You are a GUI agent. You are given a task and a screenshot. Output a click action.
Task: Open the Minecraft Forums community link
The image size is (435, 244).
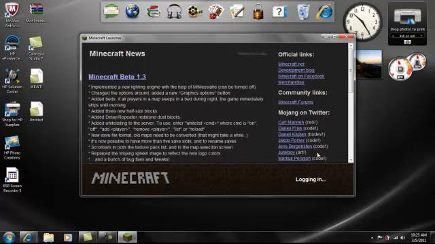click(x=296, y=102)
